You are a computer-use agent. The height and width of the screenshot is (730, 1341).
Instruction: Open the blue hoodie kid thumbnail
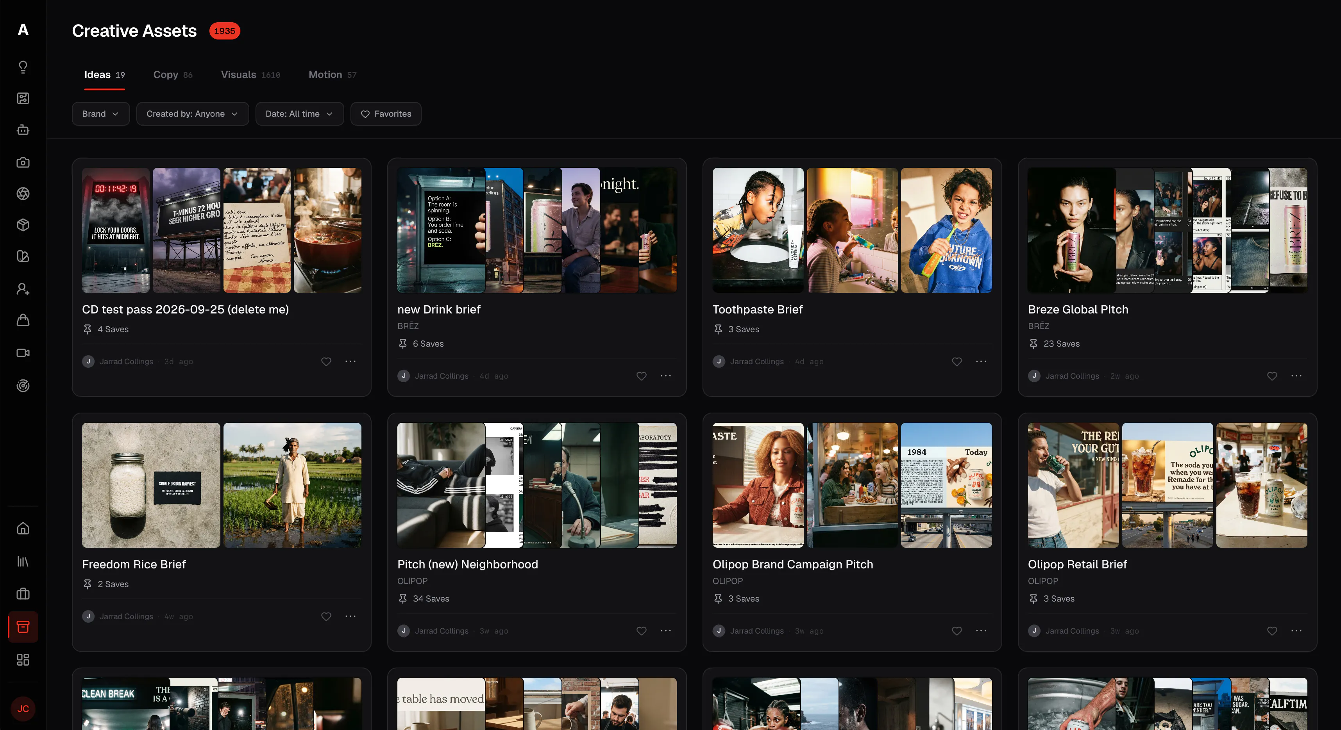tap(946, 230)
